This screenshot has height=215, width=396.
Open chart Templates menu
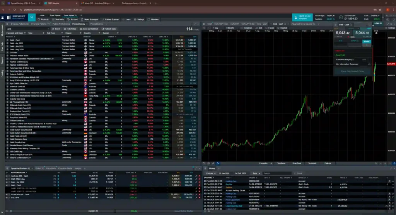point(246,28)
